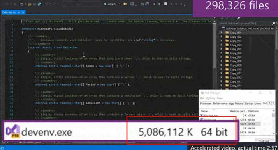
Task: Select the Copy_012 folder
Action: click(x=236, y=78)
